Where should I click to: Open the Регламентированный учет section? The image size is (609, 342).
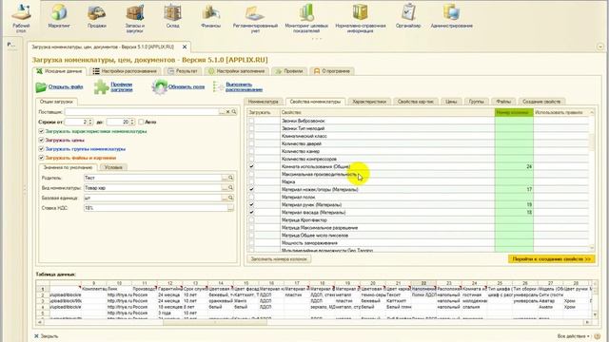click(x=255, y=18)
